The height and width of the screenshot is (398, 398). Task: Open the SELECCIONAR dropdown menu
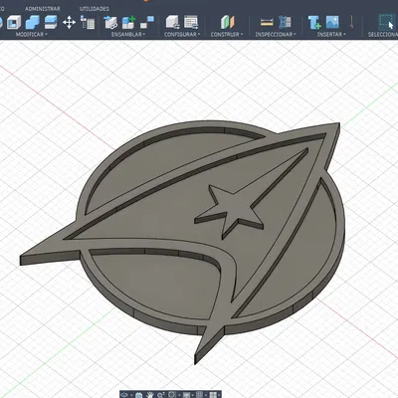(383, 35)
